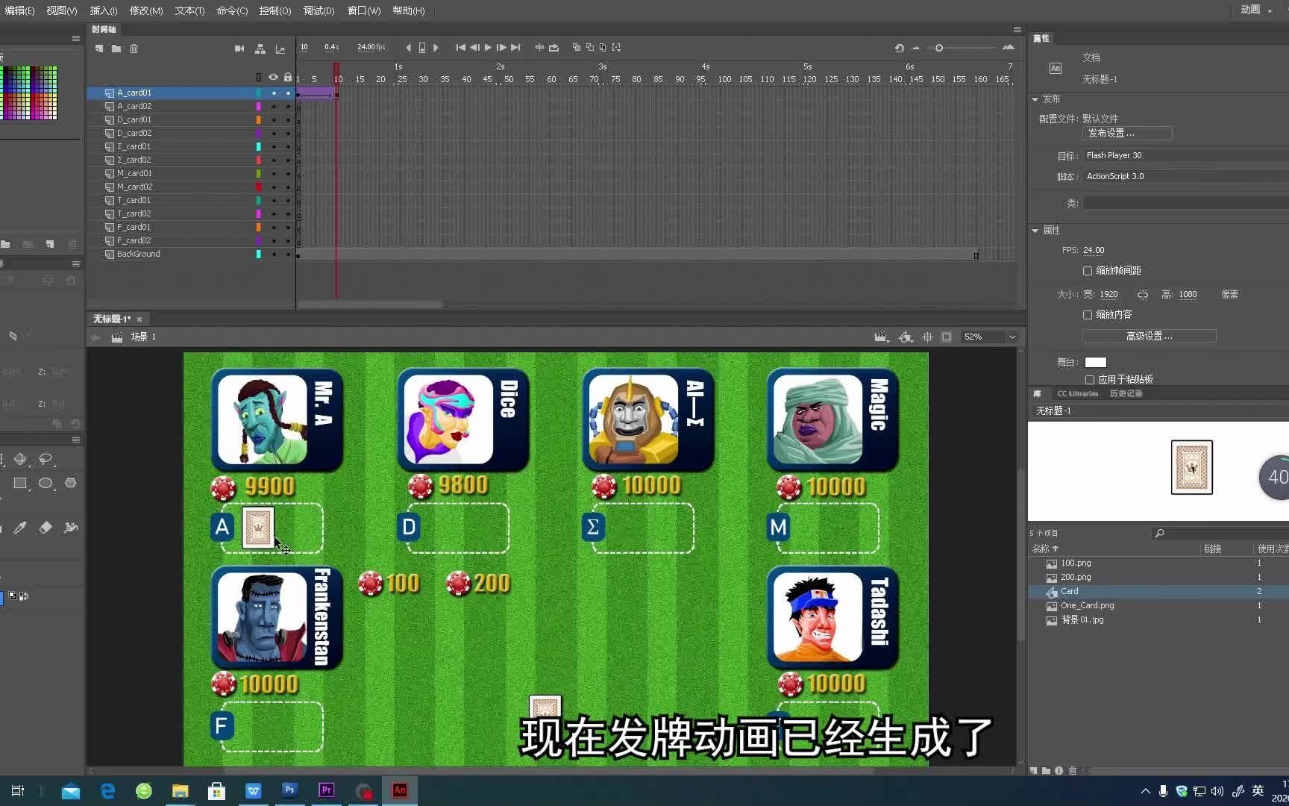Image resolution: width=1289 pixels, height=806 pixels.
Task: Check the 应用于粘贴板 option
Action: [x=1088, y=379]
